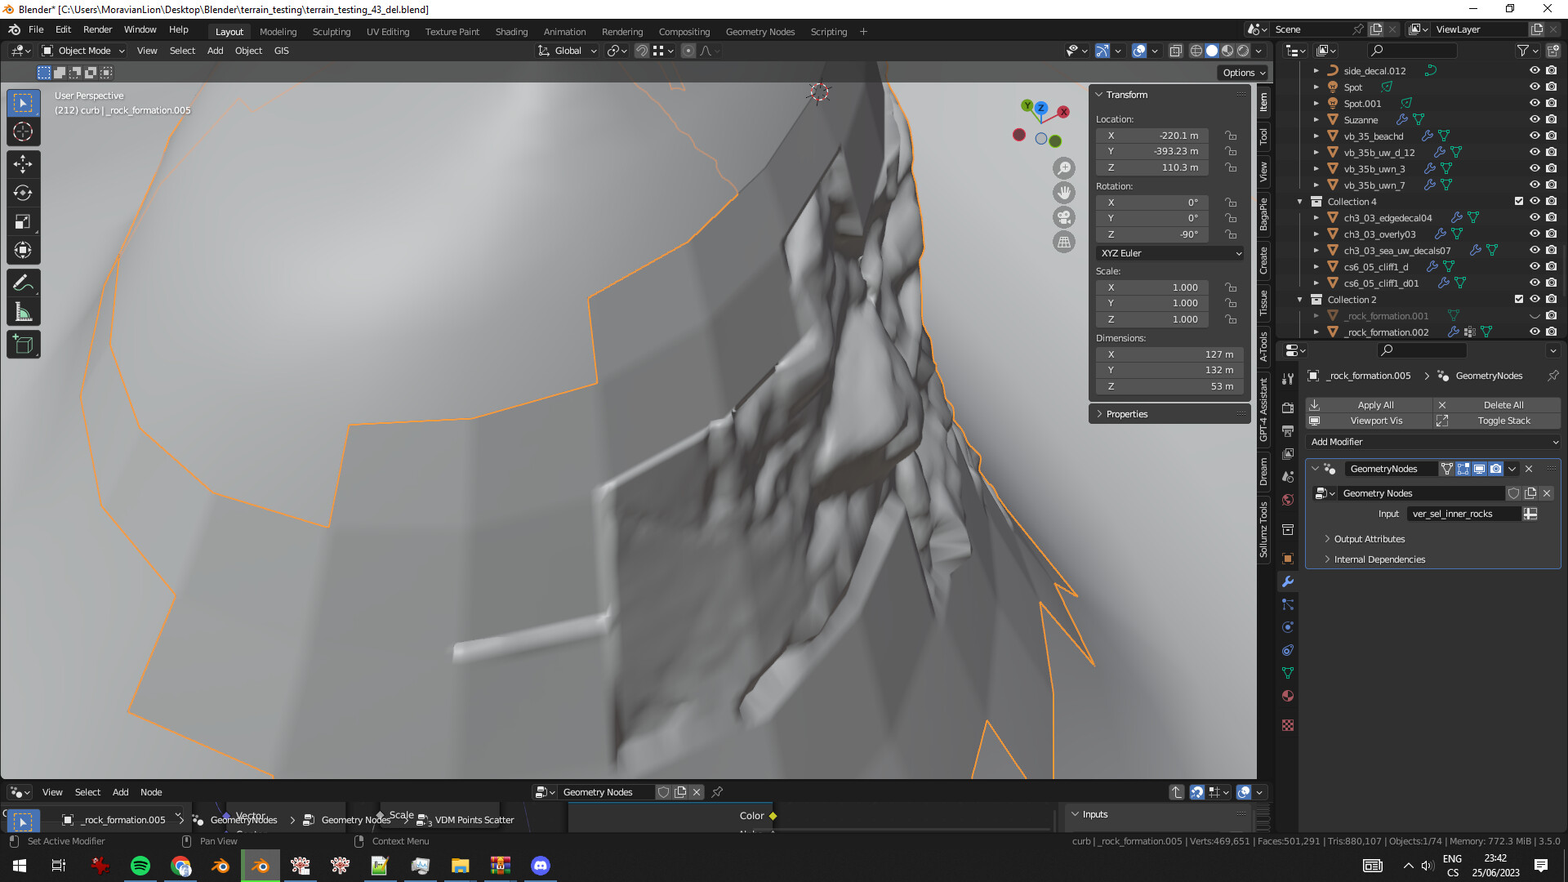Toggle lock on Scale Z
The height and width of the screenshot is (882, 1568).
(1230, 319)
